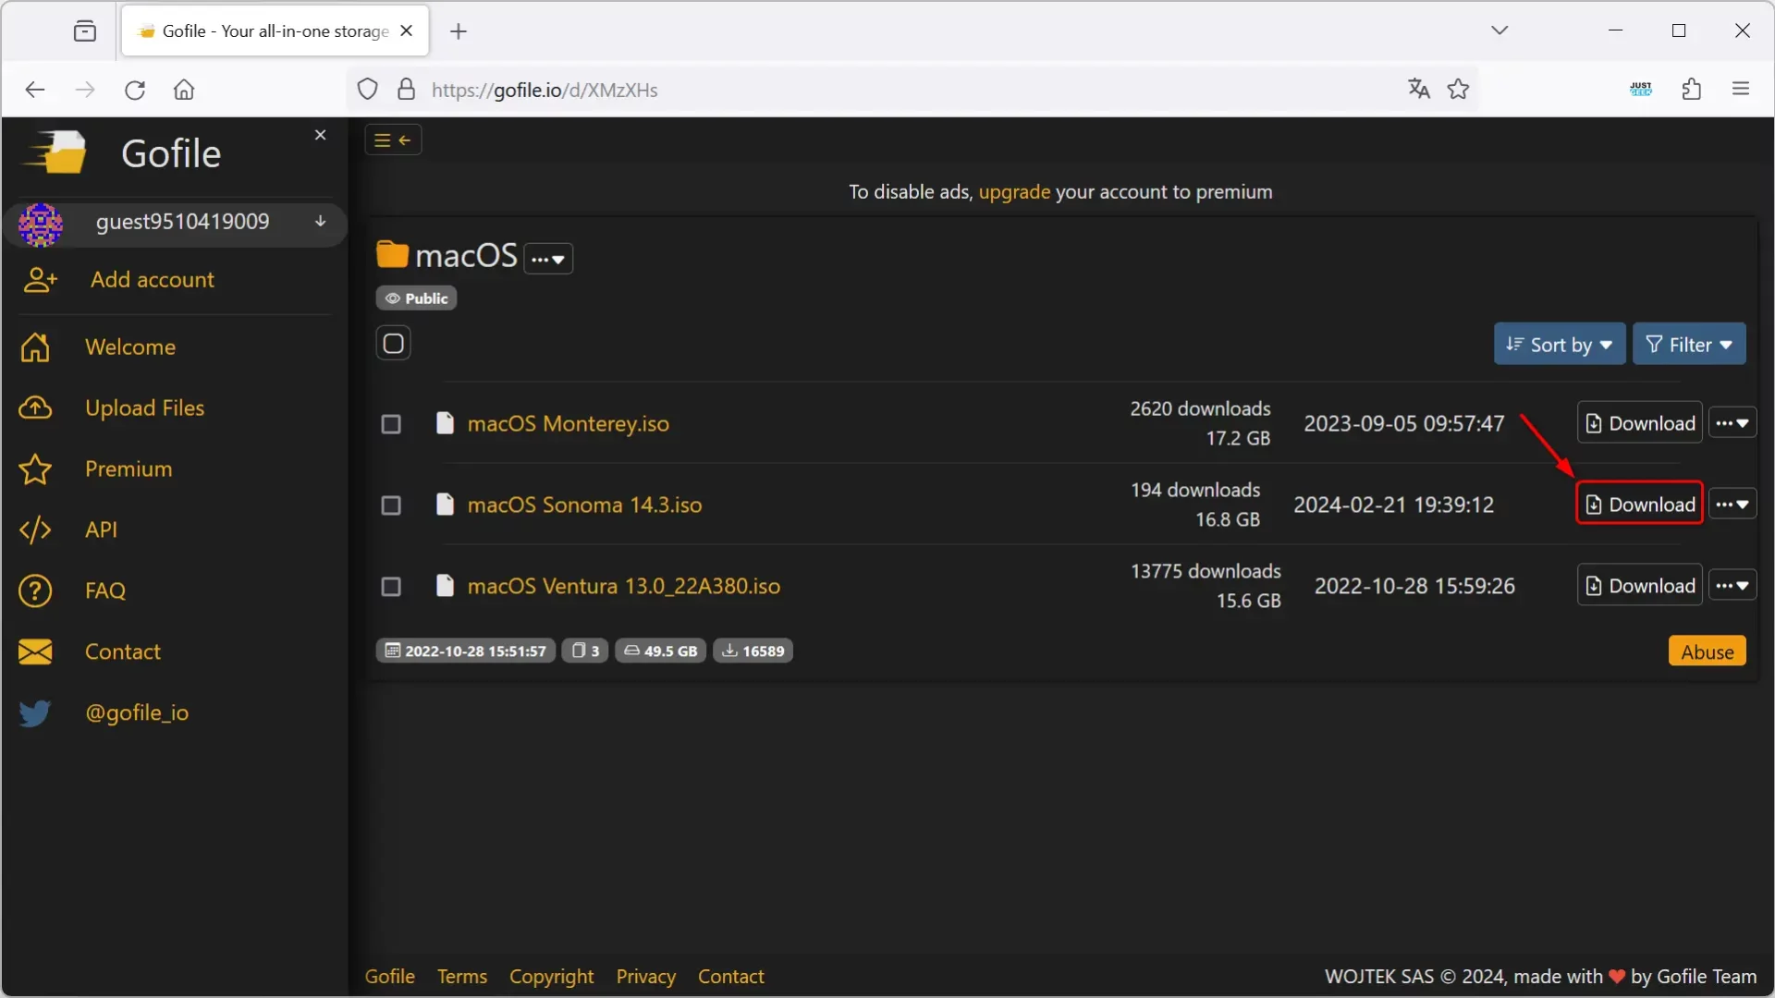Click the 49.5 GB total size badge
This screenshot has height=998, width=1775.
click(x=661, y=651)
